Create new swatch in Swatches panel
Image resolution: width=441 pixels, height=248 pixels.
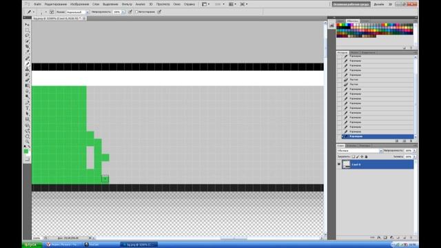click(404, 48)
